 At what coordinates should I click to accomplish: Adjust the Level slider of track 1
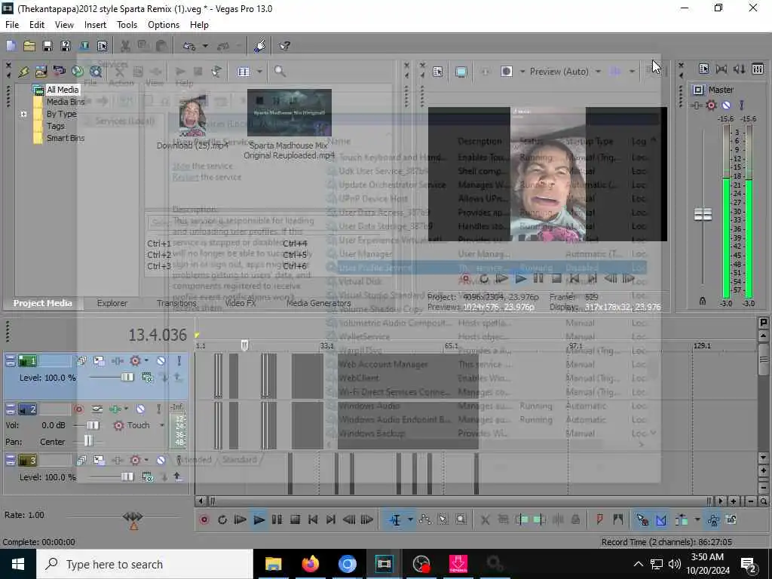coord(127,378)
